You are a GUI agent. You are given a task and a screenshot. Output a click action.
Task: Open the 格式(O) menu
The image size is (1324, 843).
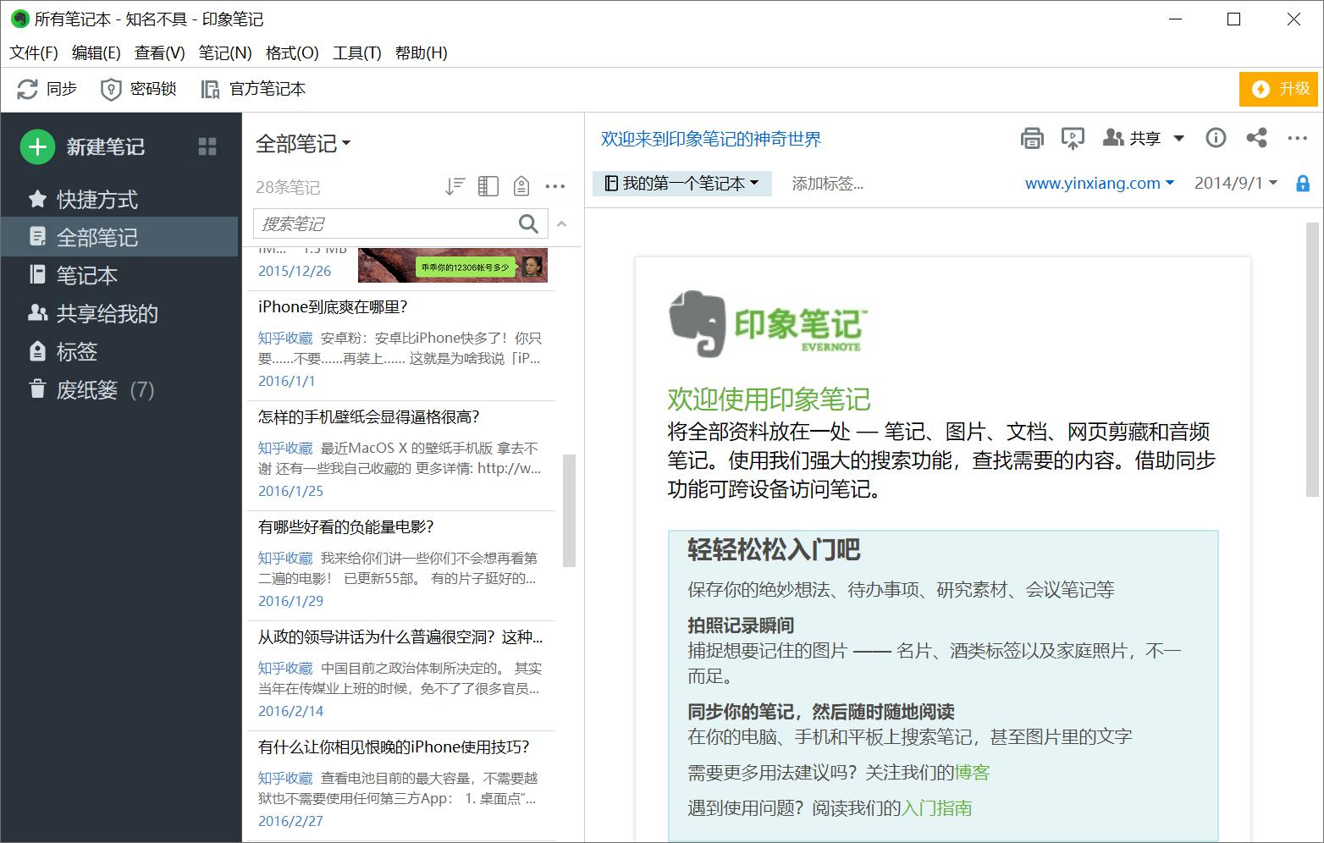pos(292,52)
